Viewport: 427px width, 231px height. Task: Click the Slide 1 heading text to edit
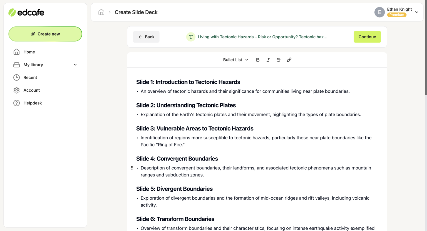pos(188,82)
